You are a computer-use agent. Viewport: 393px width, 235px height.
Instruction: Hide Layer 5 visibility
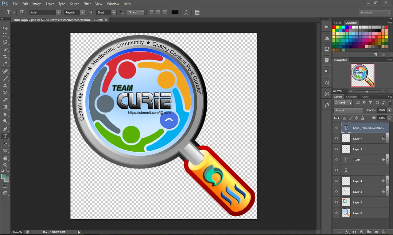pyautogui.click(x=337, y=149)
